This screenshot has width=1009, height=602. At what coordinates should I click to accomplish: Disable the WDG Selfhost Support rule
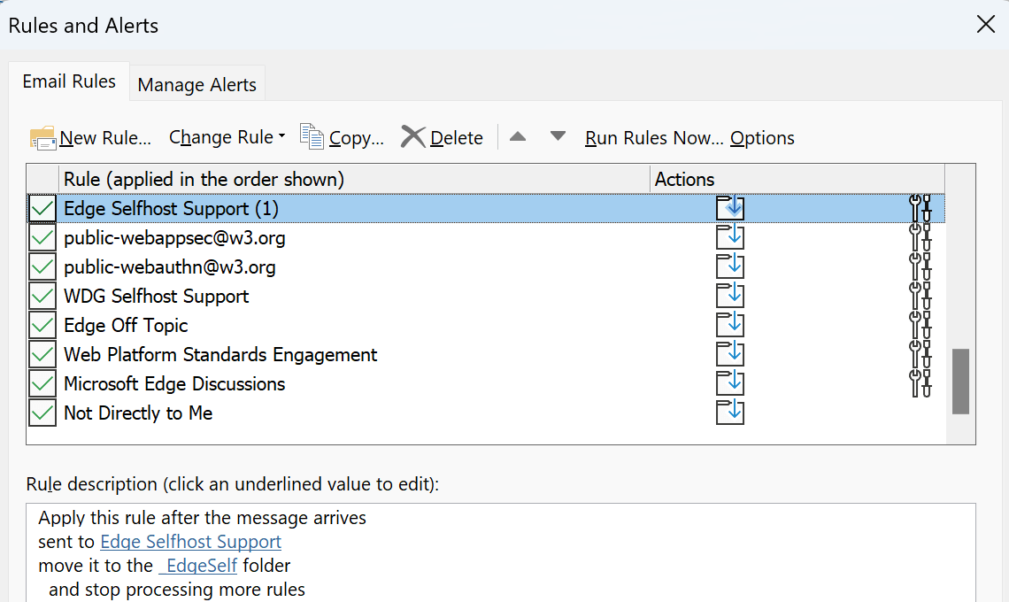pyautogui.click(x=42, y=296)
